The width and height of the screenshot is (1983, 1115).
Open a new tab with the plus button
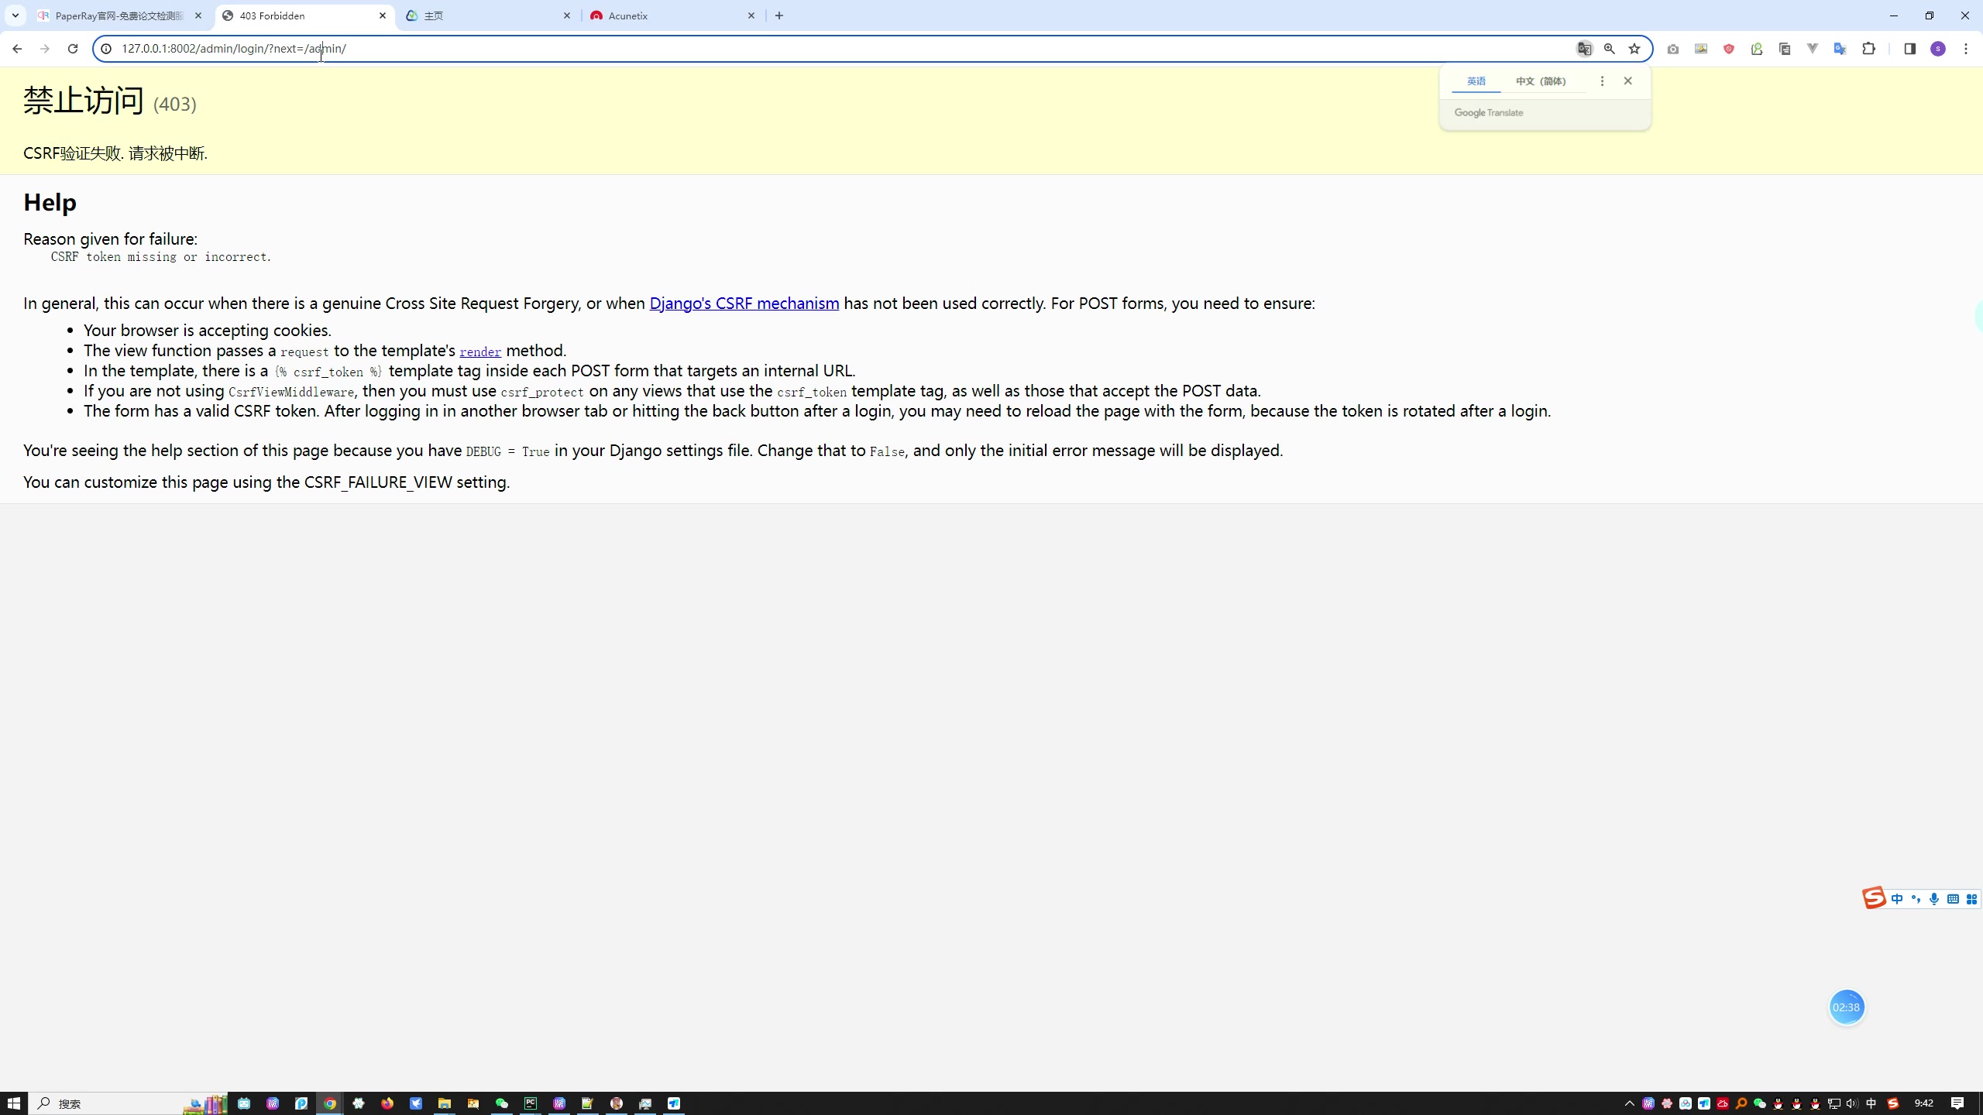coord(779,15)
